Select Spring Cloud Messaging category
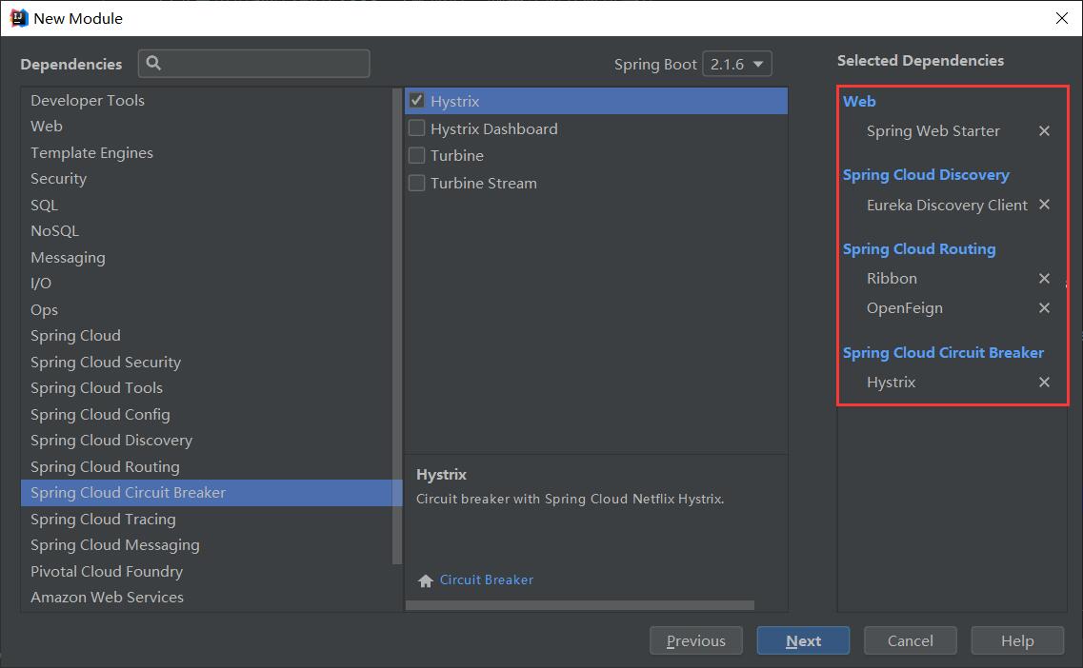The image size is (1083, 668). point(207,545)
